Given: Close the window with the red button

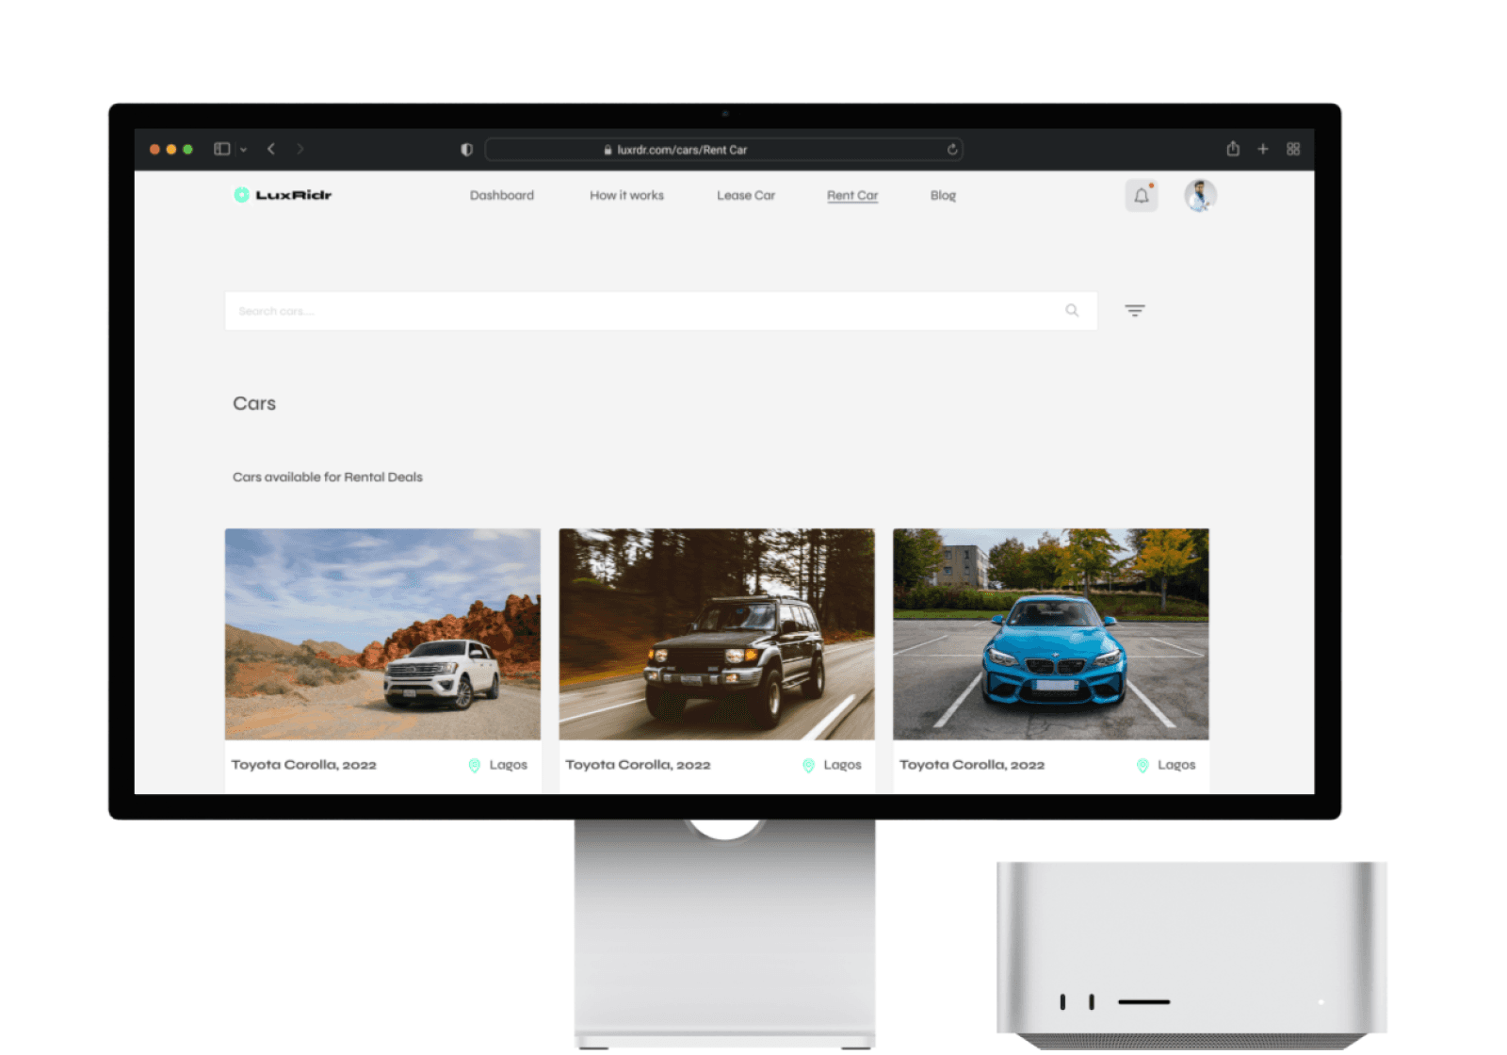Looking at the screenshot, I should (x=154, y=149).
